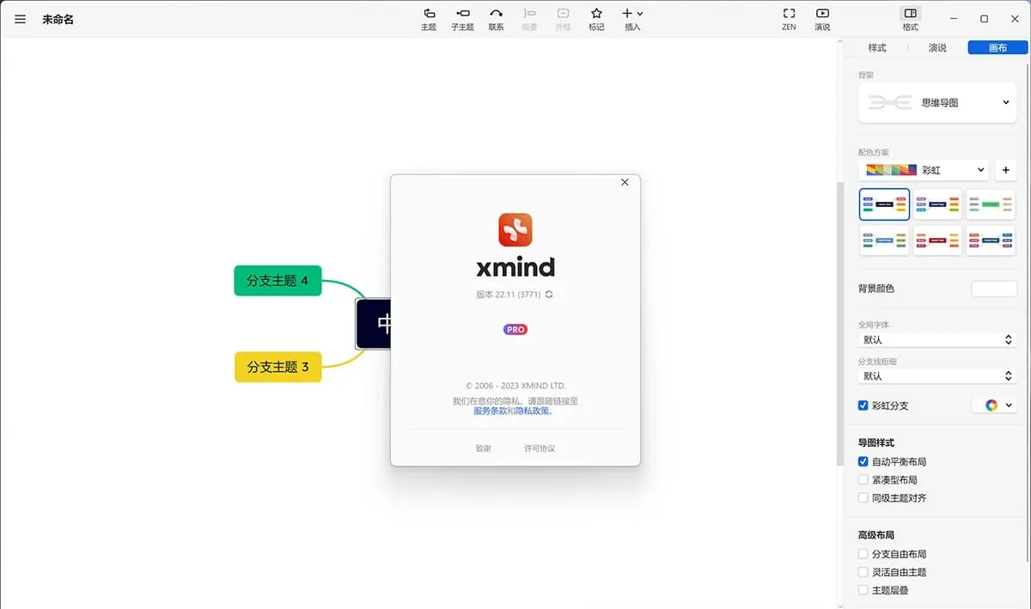The image size is (1031, 609).
Task: Switch to 画布 tab
Action: 997,48
